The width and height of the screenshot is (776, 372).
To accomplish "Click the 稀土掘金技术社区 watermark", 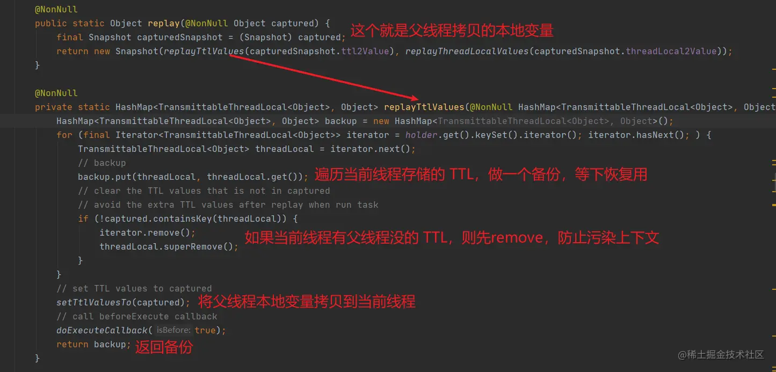I will click(721, 355).
